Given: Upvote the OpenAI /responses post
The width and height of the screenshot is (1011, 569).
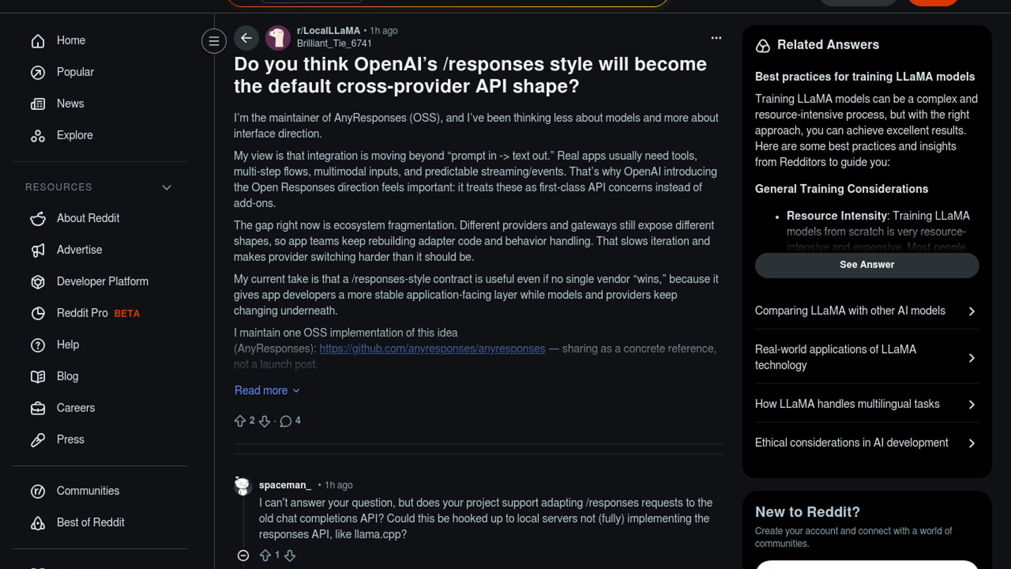Looking at the screenshot, I should click(240, 421).
